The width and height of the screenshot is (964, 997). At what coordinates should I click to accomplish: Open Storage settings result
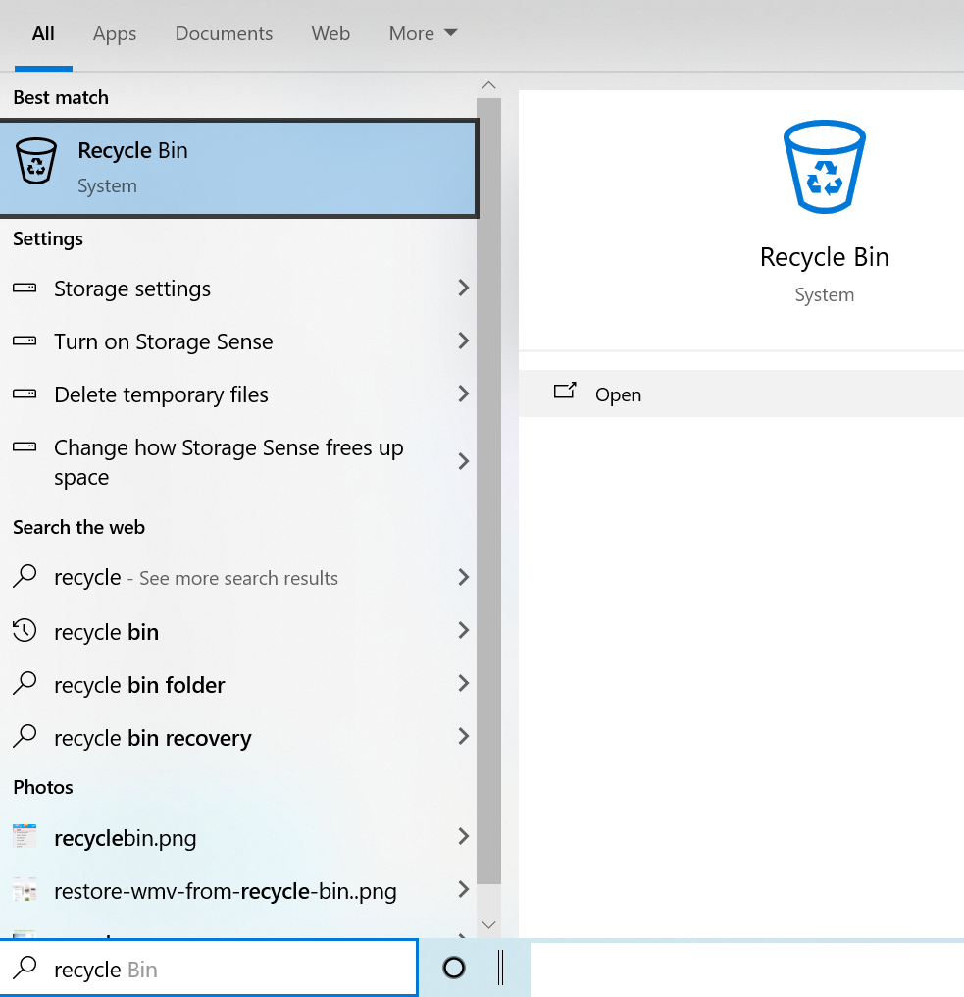(238, 289)
